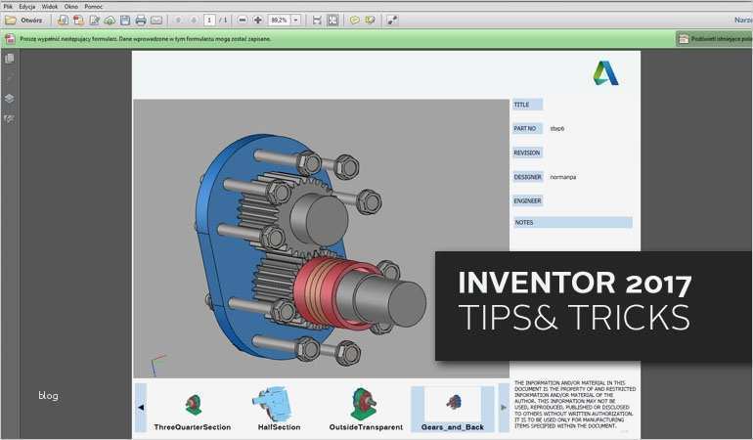Click the views carousel right arrow
753x440 pixels.
coord(504,408)
